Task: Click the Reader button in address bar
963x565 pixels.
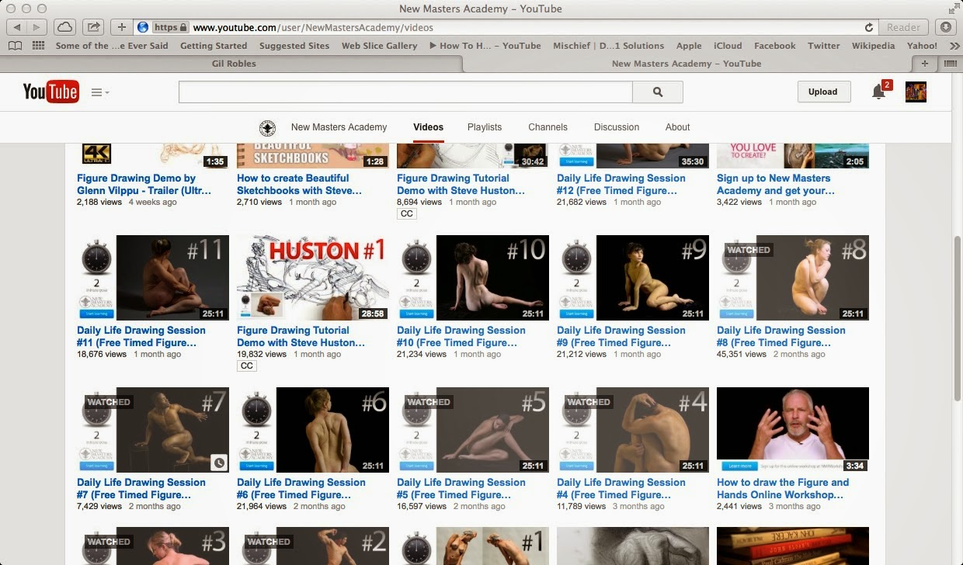Action: point(903,27)
